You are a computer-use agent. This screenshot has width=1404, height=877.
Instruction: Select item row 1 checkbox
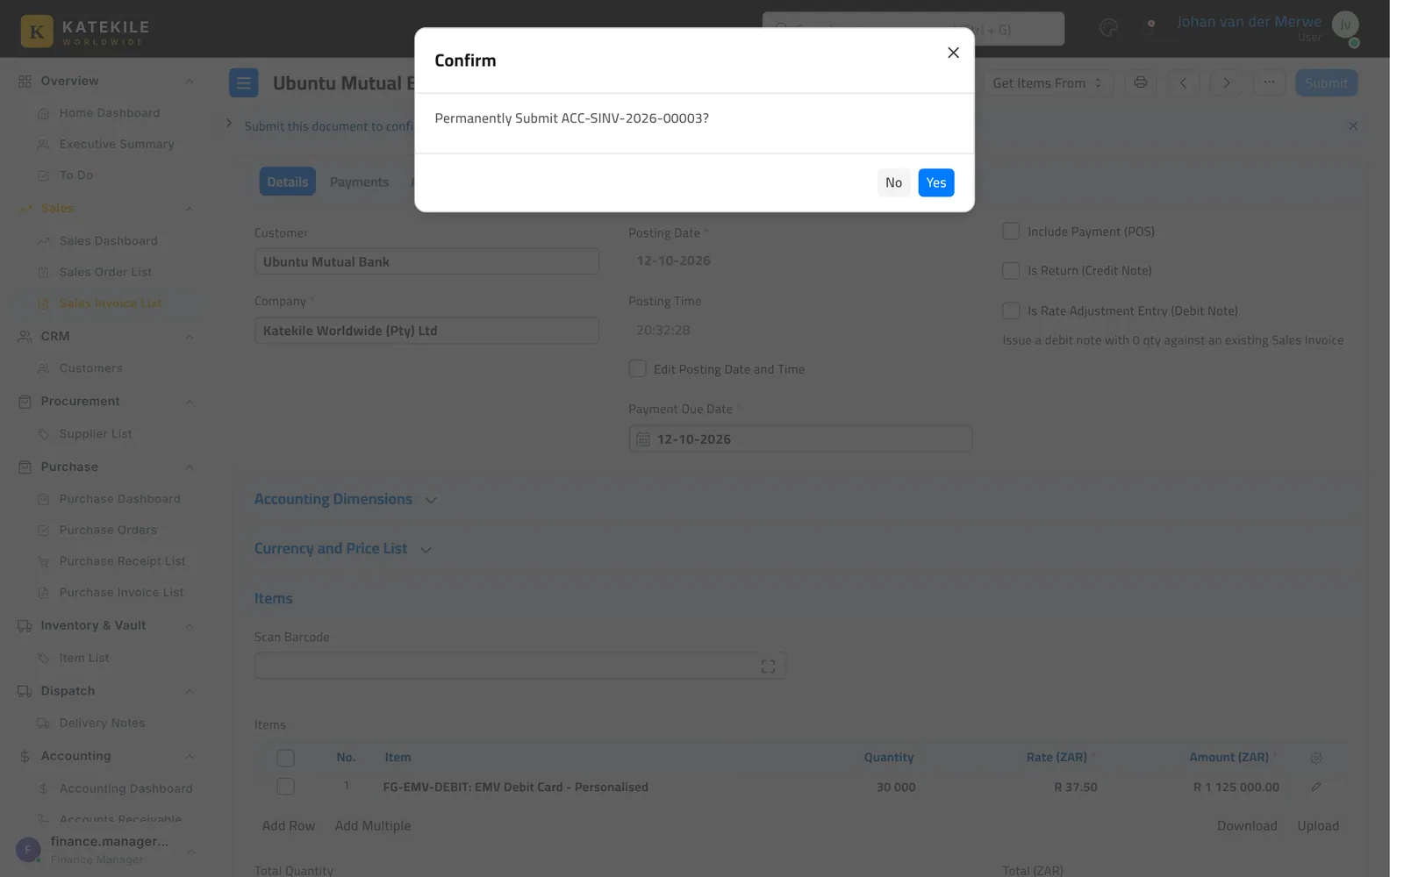pyautogui.click(x=285, y=787)
